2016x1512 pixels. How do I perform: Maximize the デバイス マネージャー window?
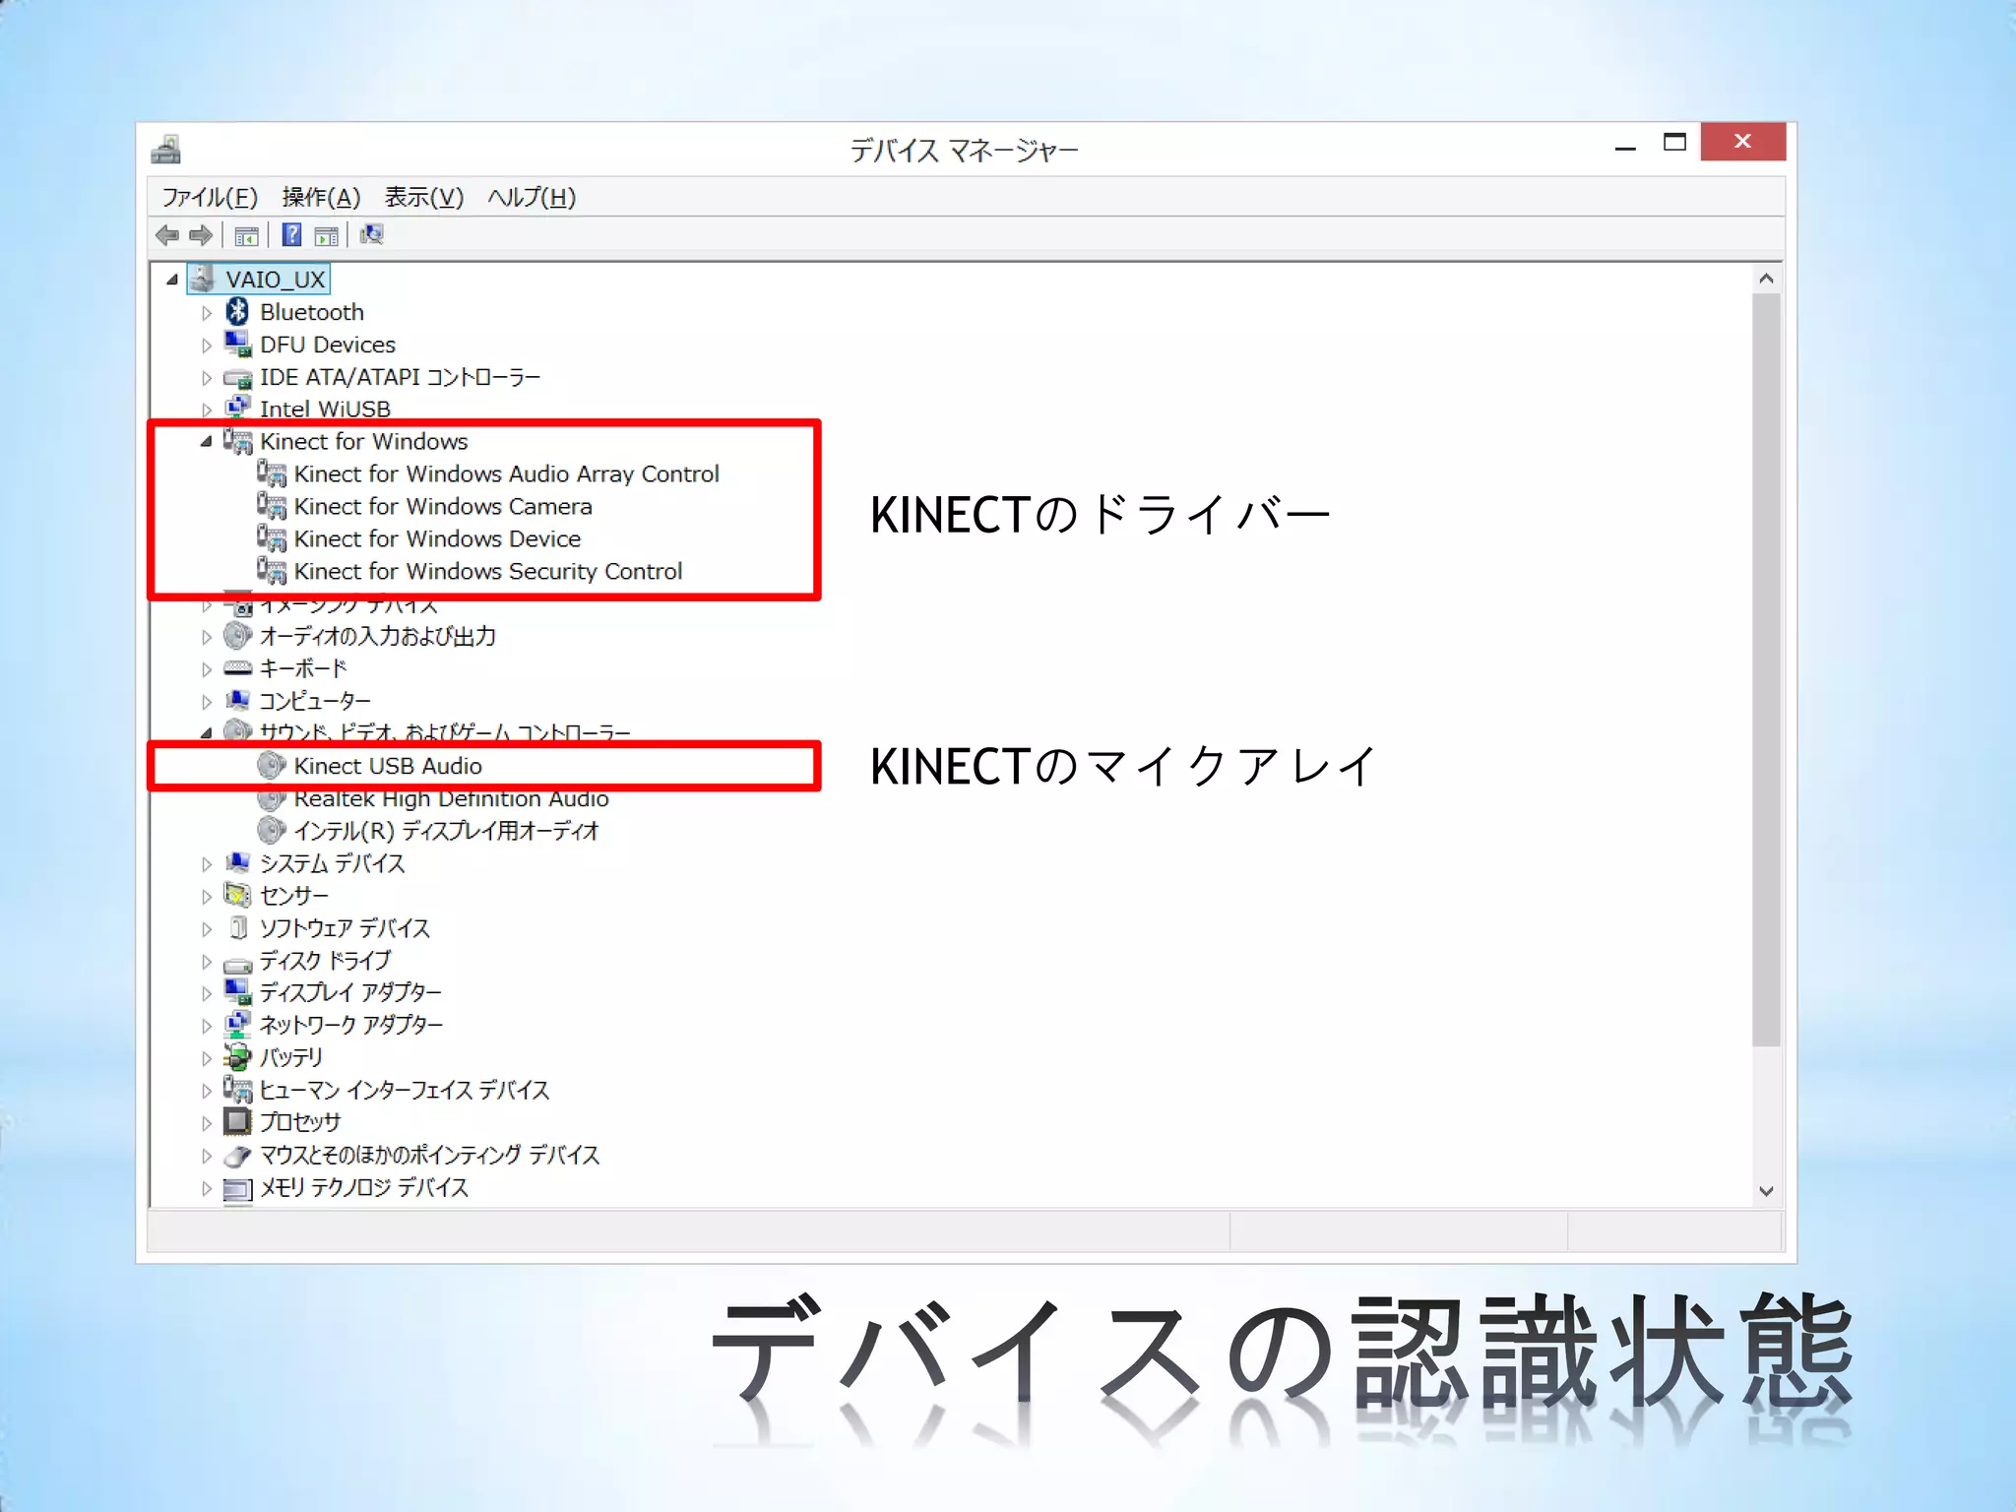1674,142
